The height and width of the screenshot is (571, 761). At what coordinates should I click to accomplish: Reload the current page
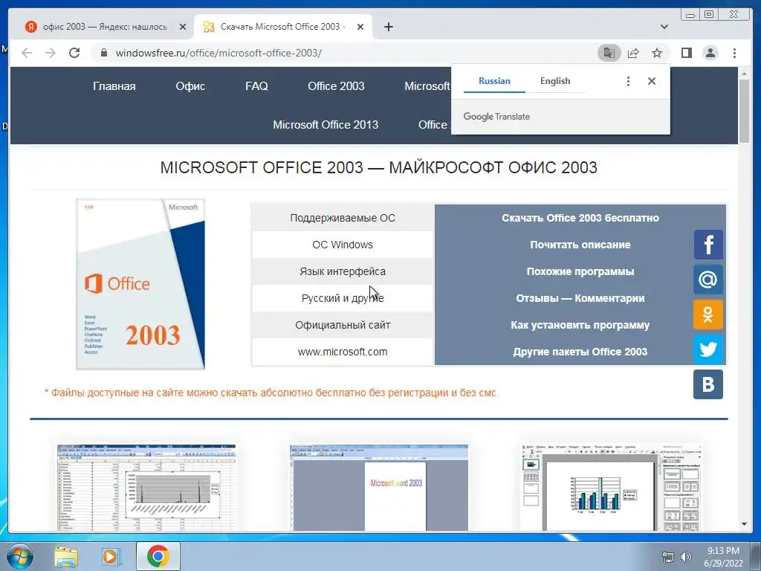[x=74, y=53]
